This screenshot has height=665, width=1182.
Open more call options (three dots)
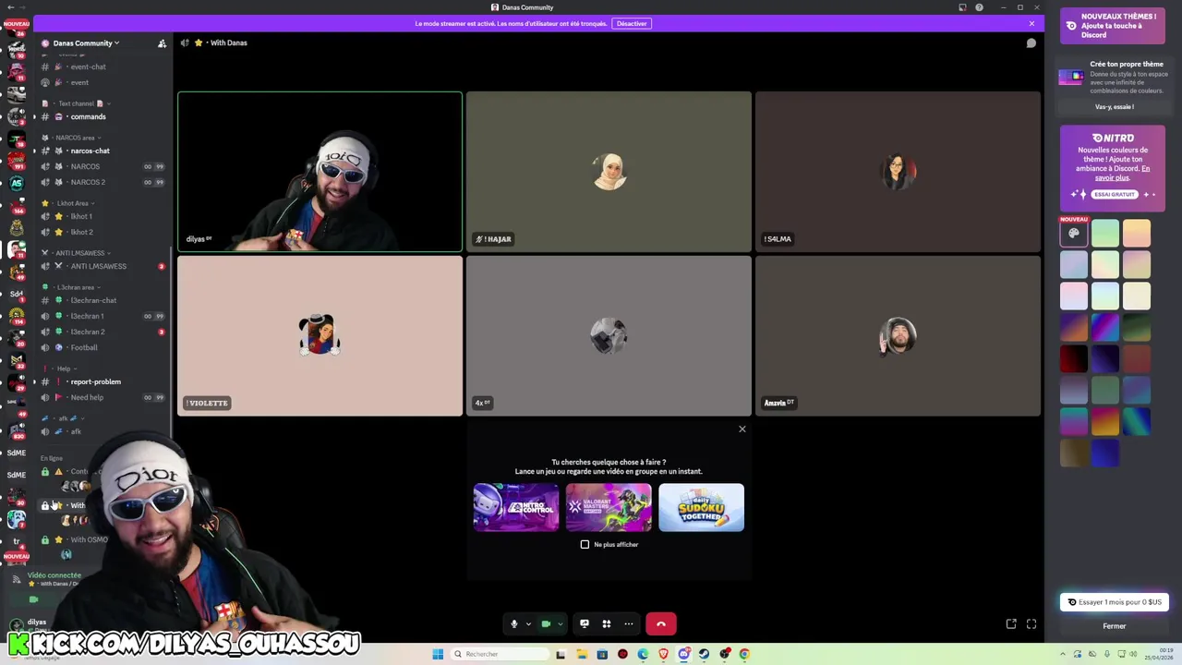(x=629, y=624)
